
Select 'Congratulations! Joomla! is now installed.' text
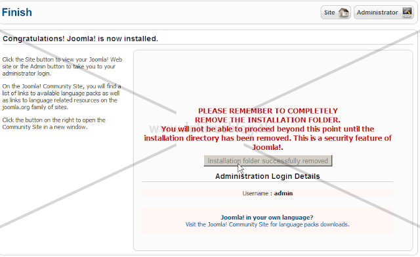(80, 39)
